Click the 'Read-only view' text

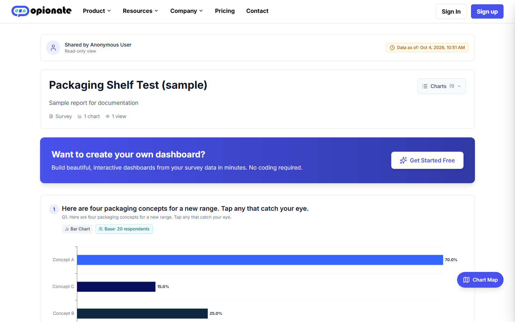80,51
